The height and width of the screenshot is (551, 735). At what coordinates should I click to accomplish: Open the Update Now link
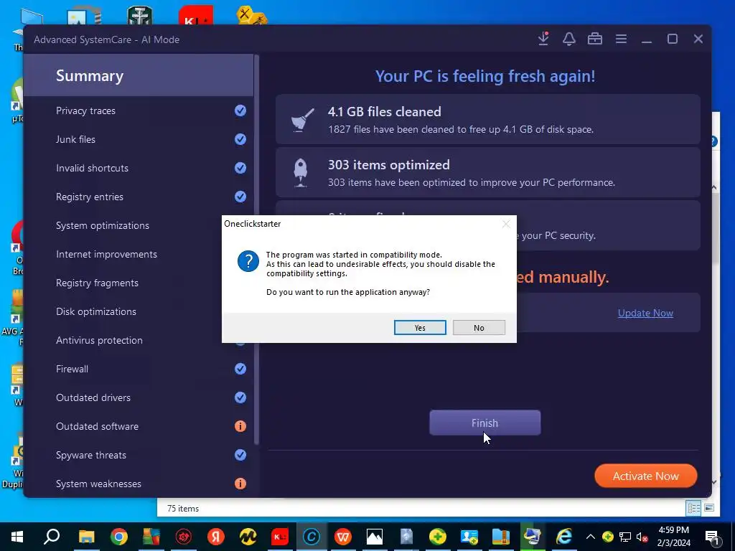(x=645, y=313)
